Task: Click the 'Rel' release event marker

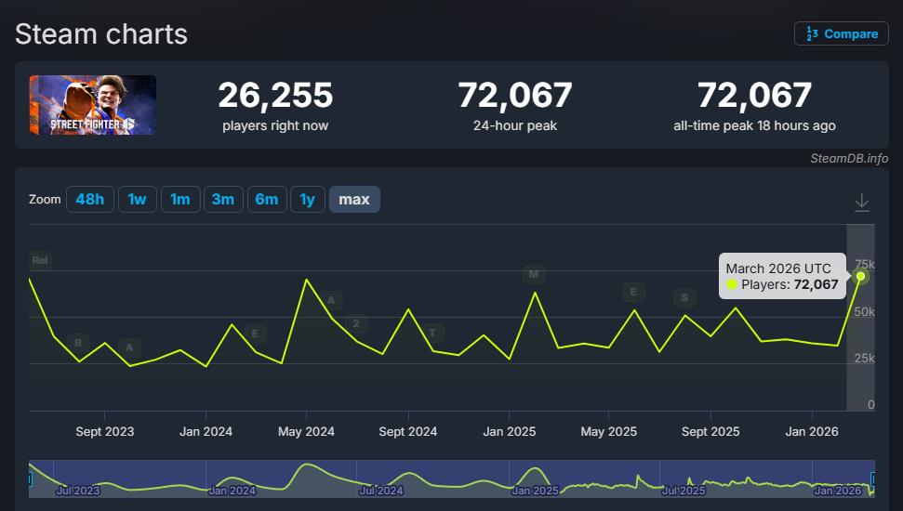Action: point(40,260)
